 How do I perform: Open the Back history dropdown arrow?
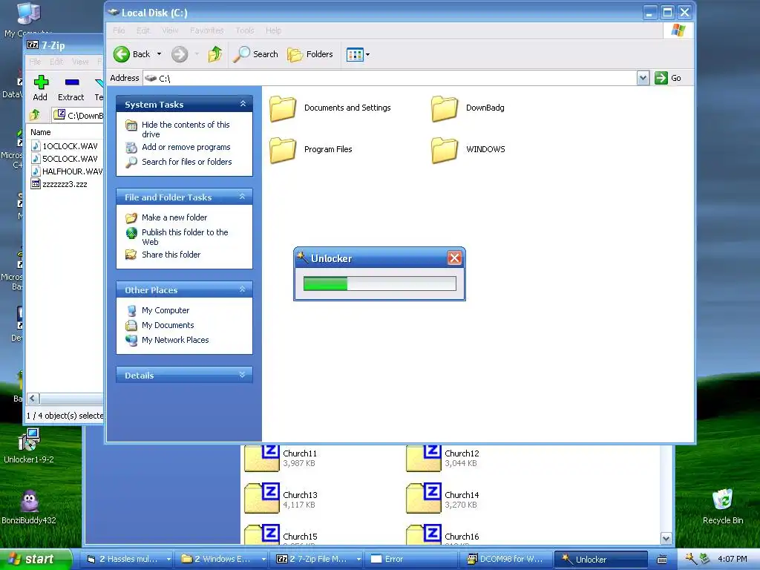pos(159,54)
